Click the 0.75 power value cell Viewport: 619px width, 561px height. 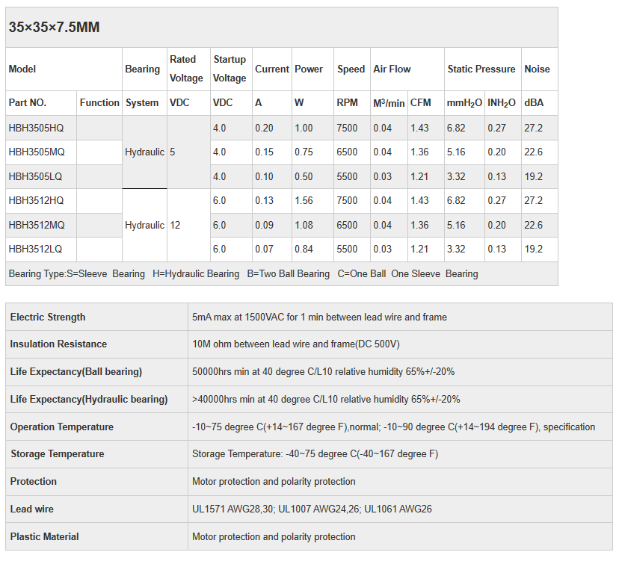pyautogui.click(x=304, y=152)
